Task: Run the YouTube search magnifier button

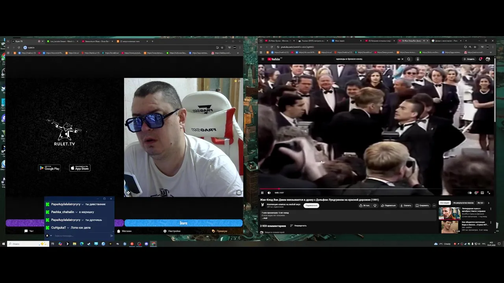Action: (x=409, y=59)
